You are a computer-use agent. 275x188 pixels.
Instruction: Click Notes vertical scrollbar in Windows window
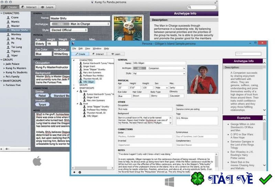[x=217, y=162]
